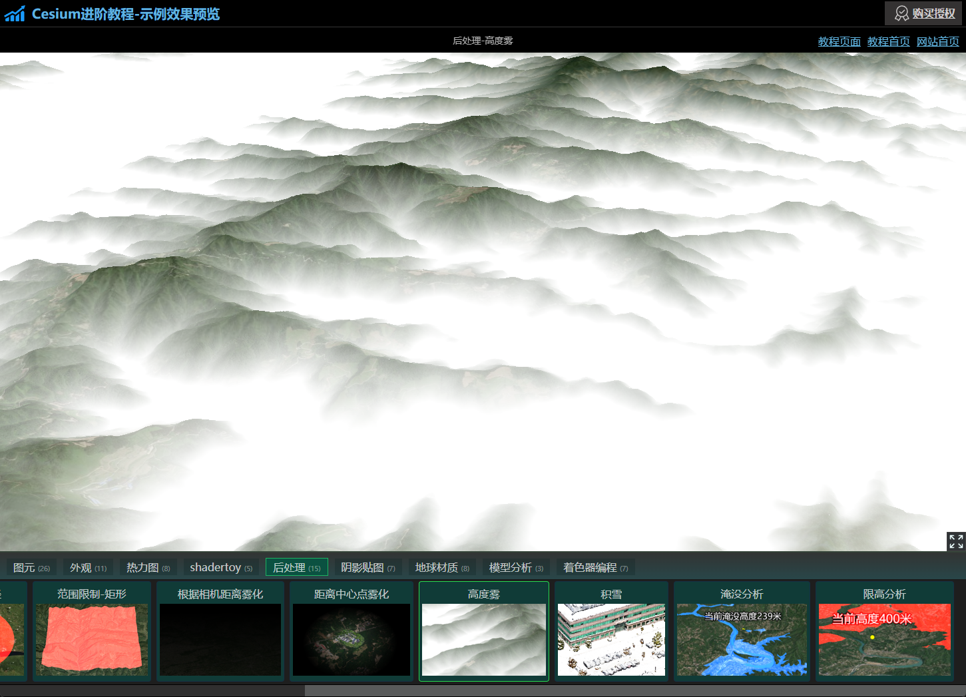Viewport: 966px width, 697px height.
Task: Switch to the 外观 tab
Action: click(x=88, y=567)
